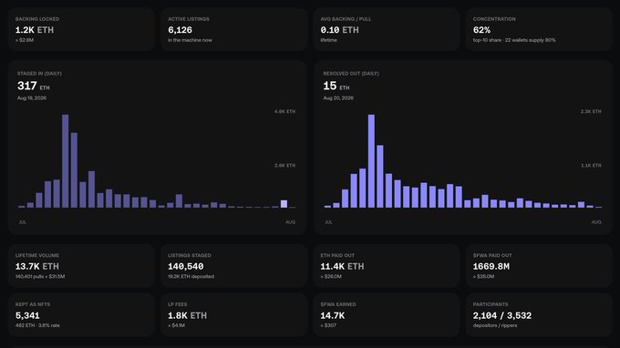620x348 pixels.
Task: Click the 'LIFETIME VOLUME' label
Action: tap(37, 256)
